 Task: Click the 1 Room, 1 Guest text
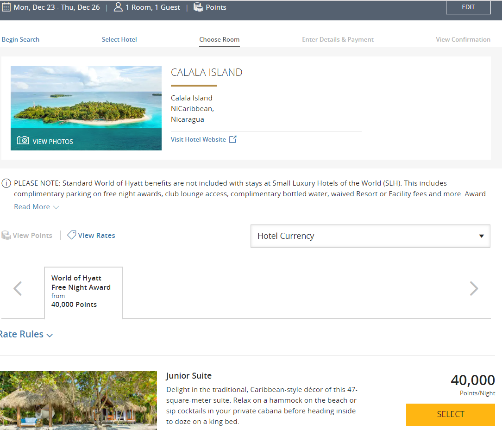coord(153,7)
